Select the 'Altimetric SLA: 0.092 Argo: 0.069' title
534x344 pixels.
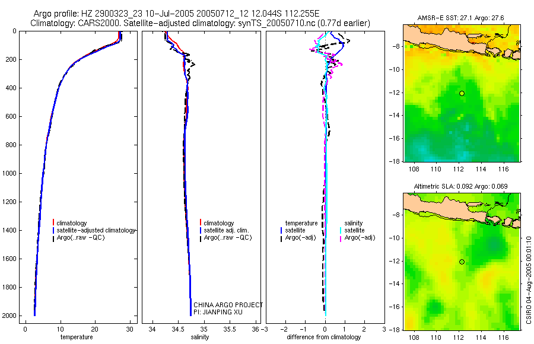tap(460, 186)
